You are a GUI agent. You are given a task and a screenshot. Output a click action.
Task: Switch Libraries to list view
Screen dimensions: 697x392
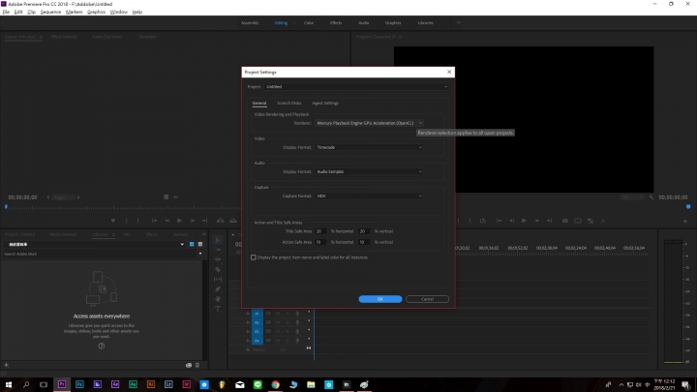point(200,244)
